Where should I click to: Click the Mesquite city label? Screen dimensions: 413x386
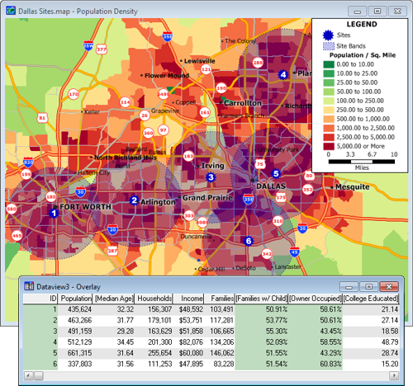tap(353, 187)
